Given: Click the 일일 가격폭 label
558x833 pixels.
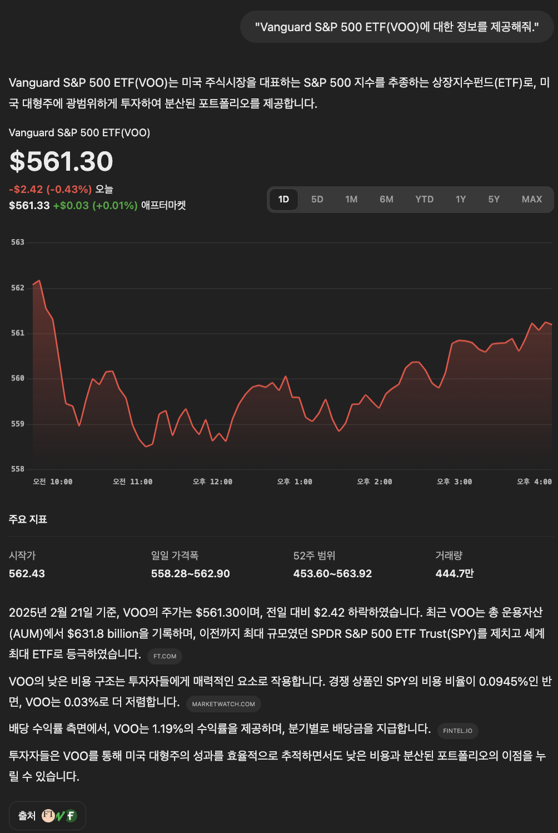Looking at the screenshot, I should pos(175,556).
